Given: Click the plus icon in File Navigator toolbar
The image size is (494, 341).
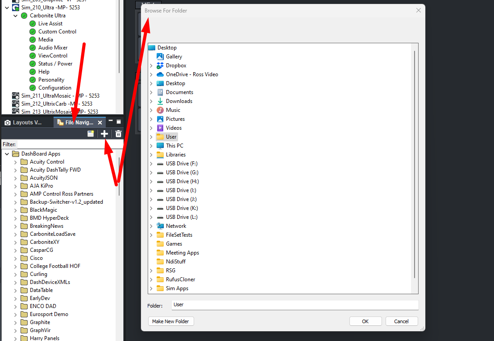Looking at the screenshot, I should 104,134.
